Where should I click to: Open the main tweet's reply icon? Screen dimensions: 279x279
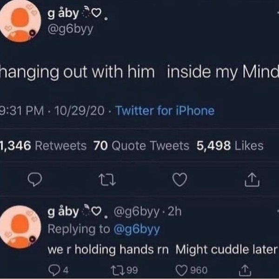(x=35, y=179)
